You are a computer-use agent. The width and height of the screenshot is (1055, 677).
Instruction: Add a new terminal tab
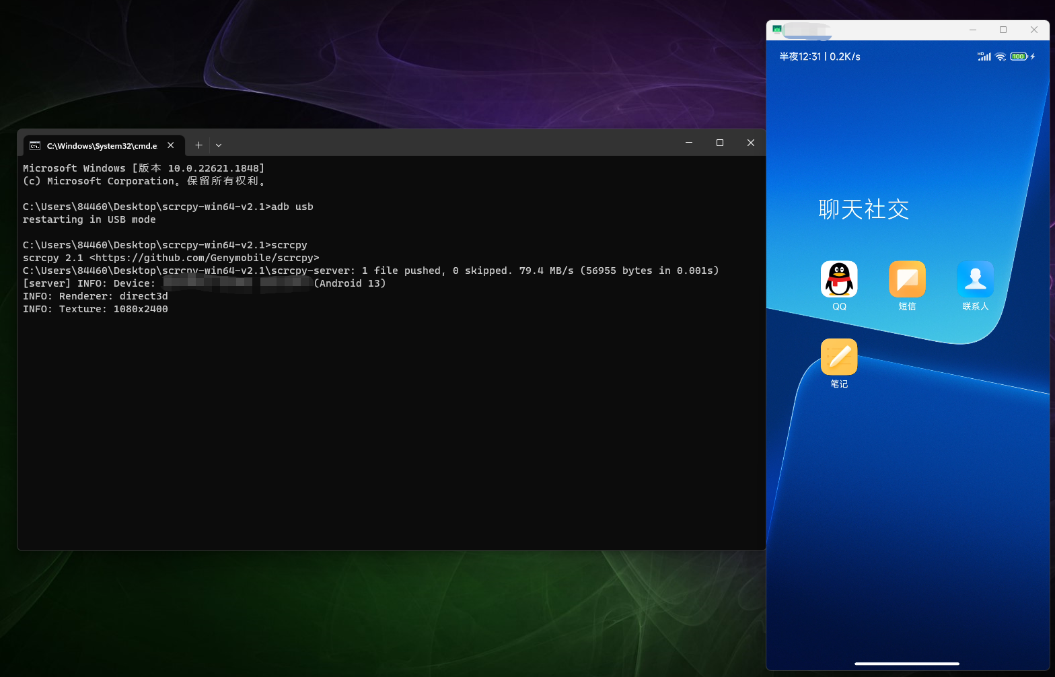click(x=198, y=145)
